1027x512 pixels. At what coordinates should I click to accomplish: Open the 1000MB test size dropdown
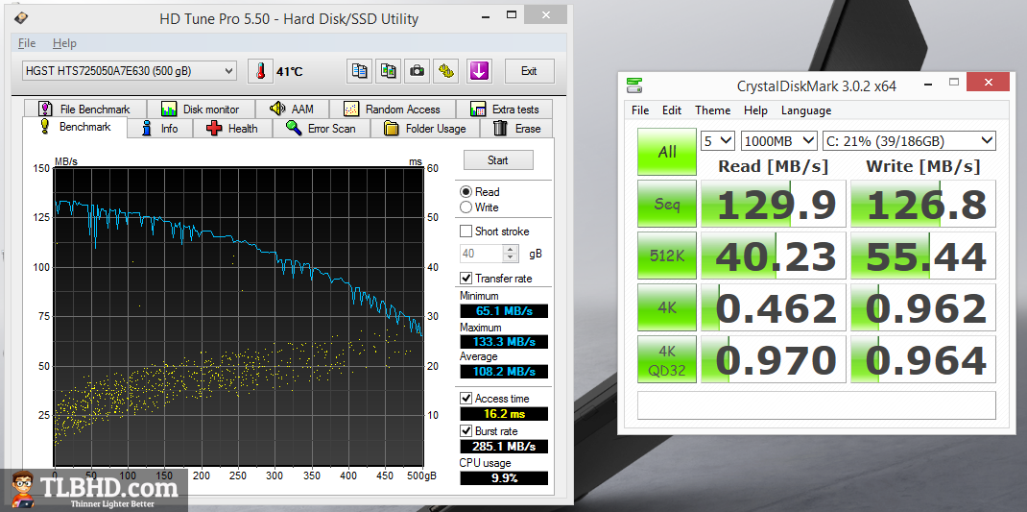(778, 140)
